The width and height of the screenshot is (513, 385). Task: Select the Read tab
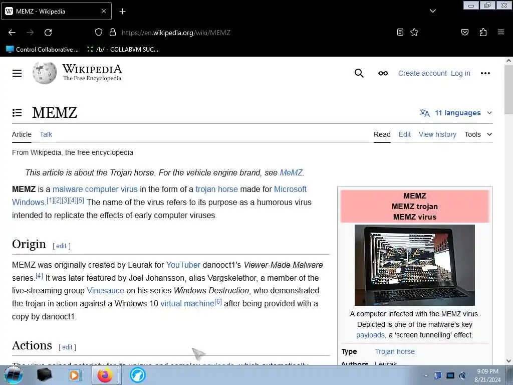click(382, 134)
